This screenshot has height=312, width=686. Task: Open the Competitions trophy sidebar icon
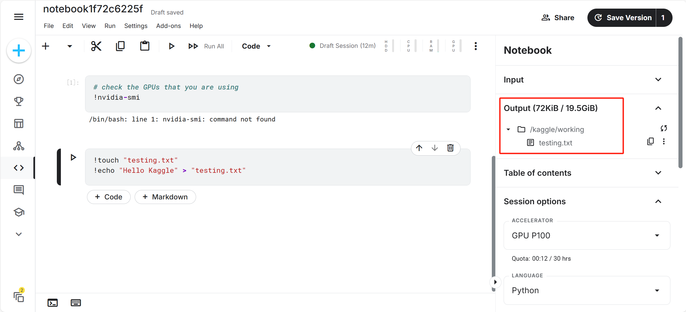[x=19, y=101]
